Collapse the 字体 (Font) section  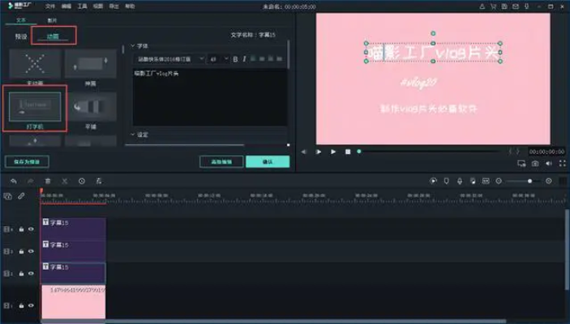pyautogui.click(x=134, y=45)
